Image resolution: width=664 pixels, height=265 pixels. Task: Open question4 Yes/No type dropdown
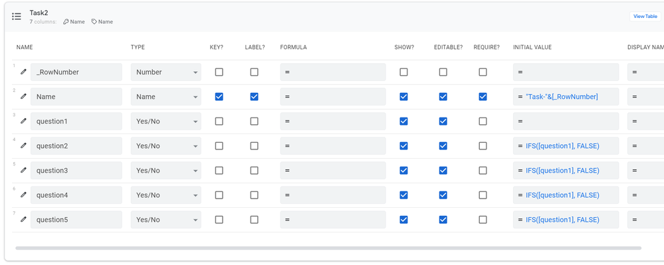(166, 195)
